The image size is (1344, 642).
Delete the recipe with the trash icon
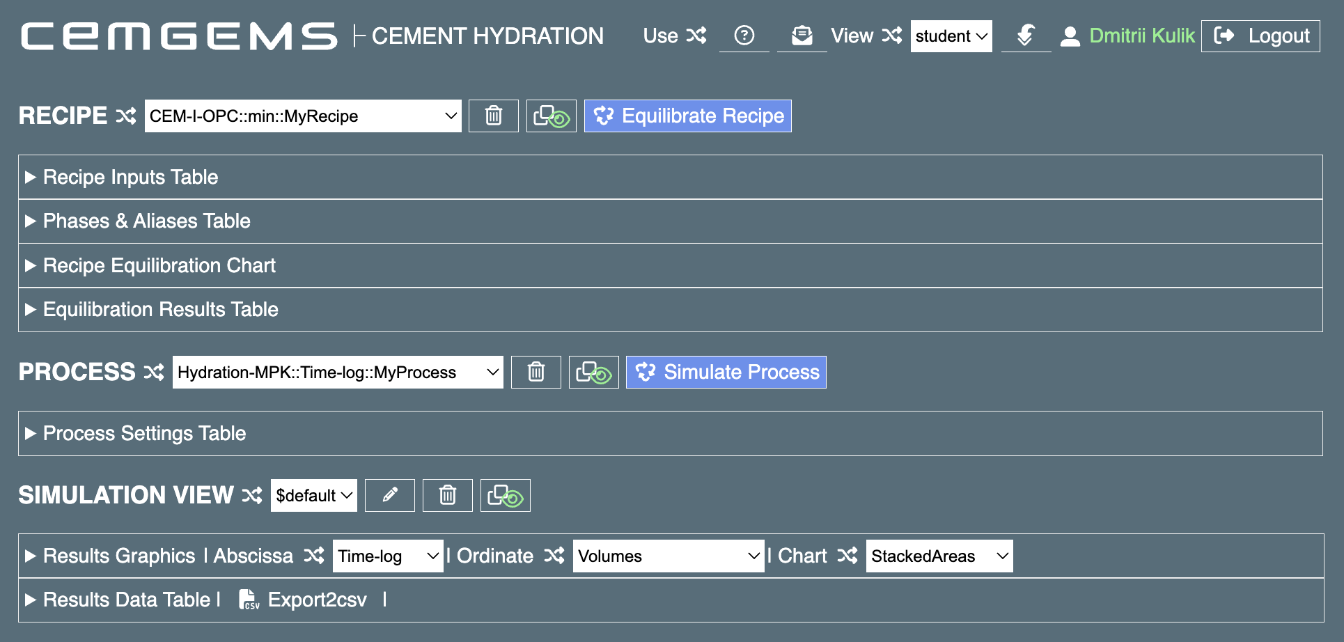[x=493, y=116]
